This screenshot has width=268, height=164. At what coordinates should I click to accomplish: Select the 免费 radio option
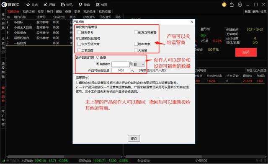[98, 57]
